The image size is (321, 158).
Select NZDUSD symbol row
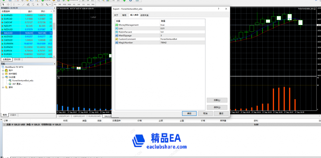coord(26,29)
